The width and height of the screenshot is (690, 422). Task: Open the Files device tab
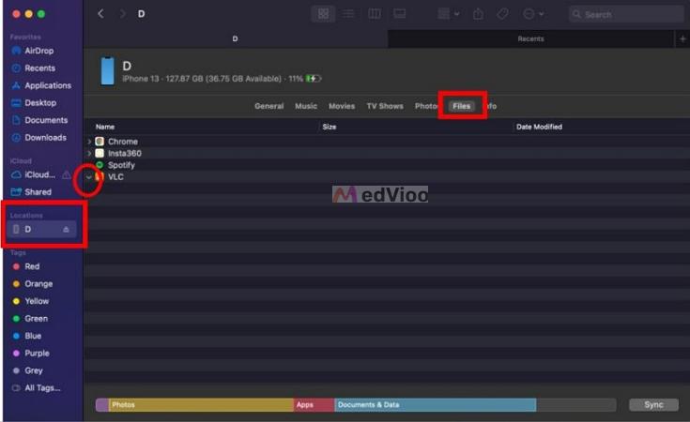pyautogui.click(x=462, y=106)
